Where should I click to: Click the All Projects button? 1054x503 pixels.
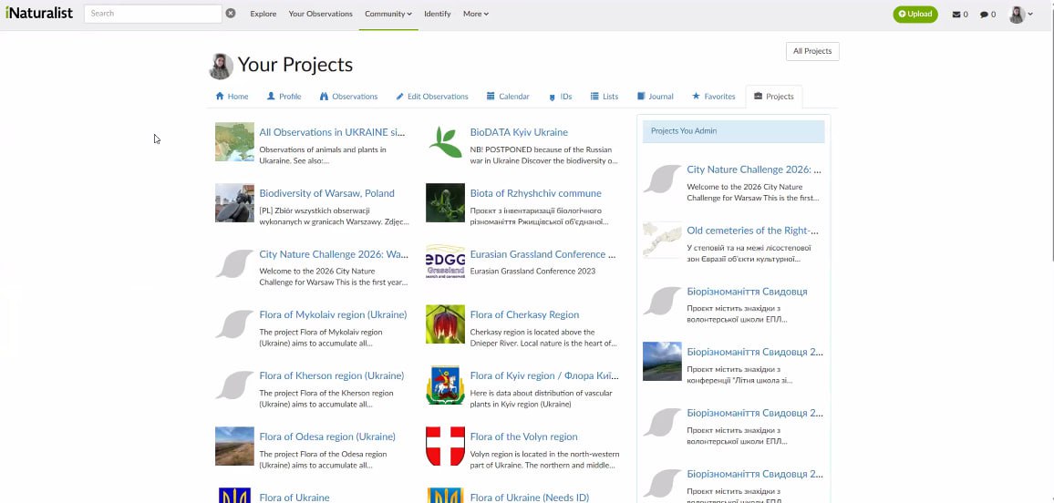pyautogui.click(x=811, y=51)
